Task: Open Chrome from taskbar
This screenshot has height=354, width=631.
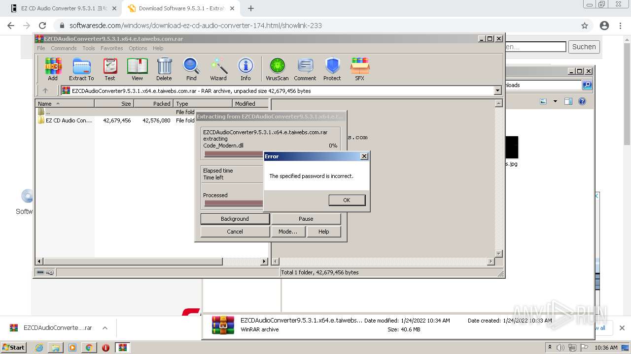Action: [89, 348]
